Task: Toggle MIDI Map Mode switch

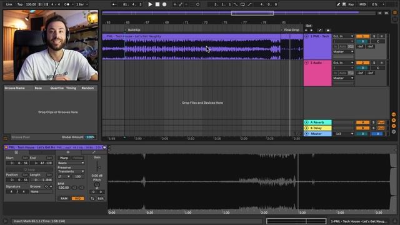Action: click(x=362, y=4)
